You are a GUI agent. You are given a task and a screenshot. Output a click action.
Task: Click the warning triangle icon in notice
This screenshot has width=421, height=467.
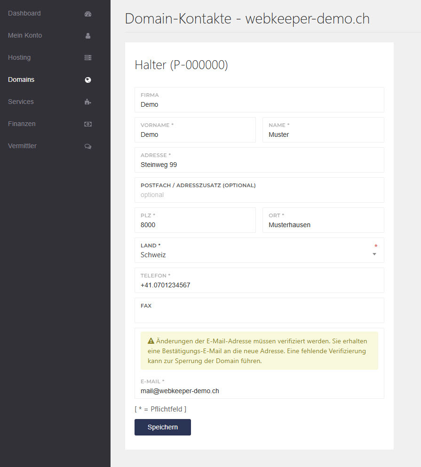click(x=151, y=341)
